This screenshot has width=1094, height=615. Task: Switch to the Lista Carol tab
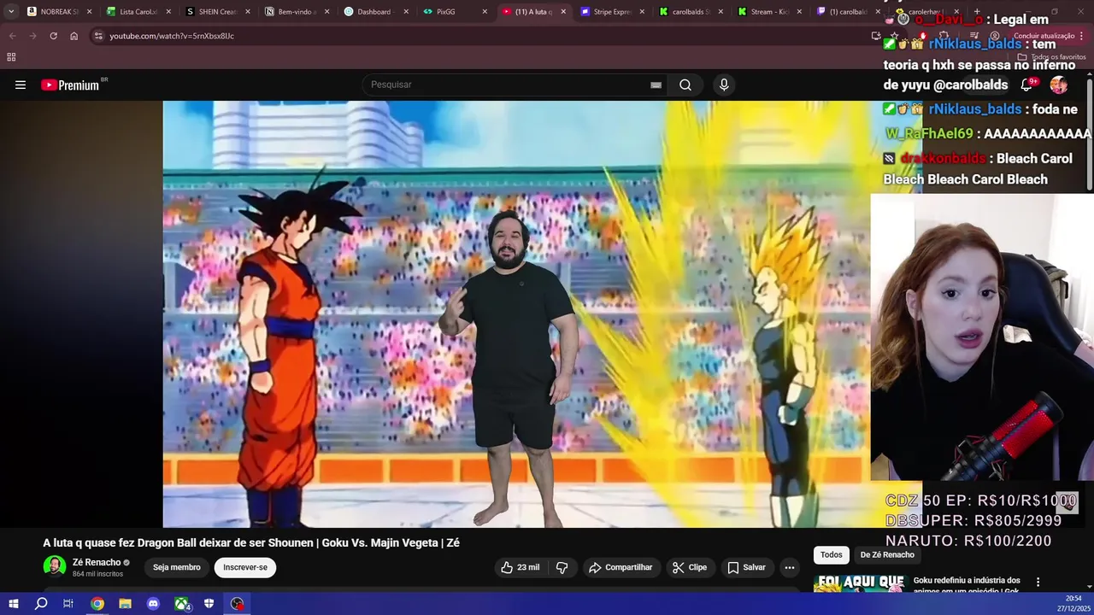(x=137, y=12)
